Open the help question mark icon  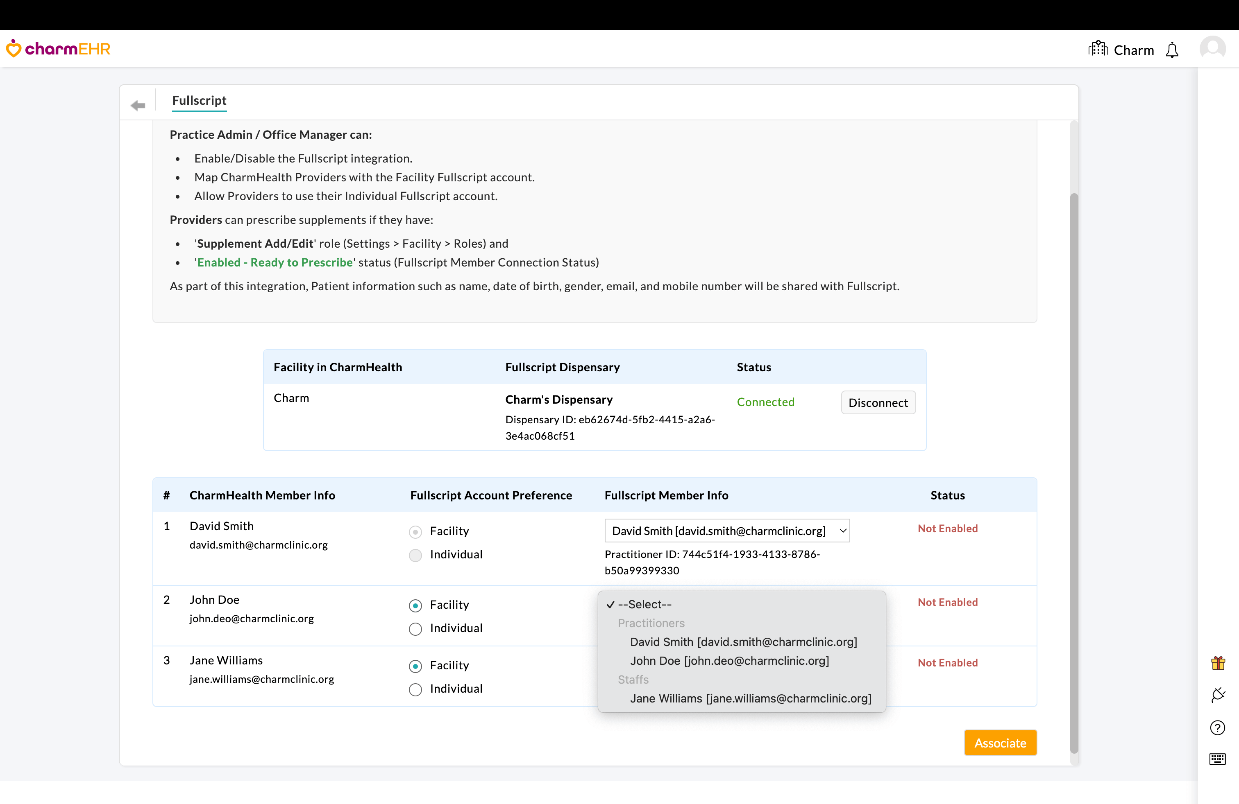click(1218, 727)
